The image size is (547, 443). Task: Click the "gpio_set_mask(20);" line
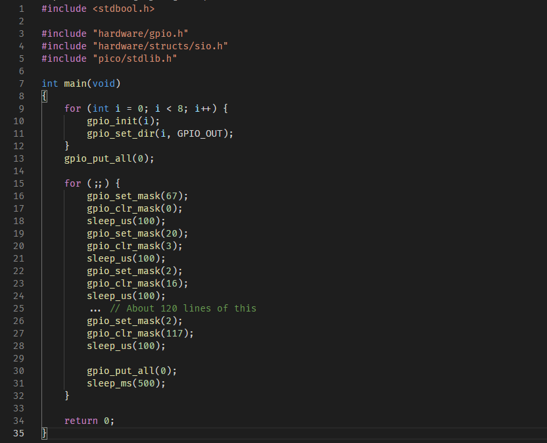coord(137,234)
